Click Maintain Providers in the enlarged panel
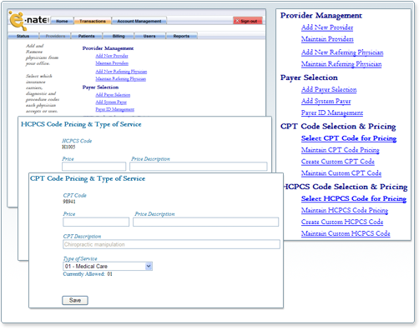The height and width of the screenshot is (335, 419). coord(327,39)
